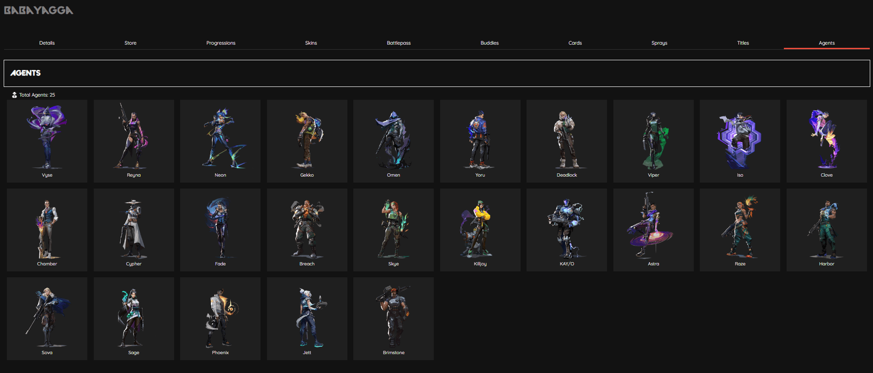The height and width of the screenshot is (373, 873).
Task: Click the Neon agent image
Action: coord(220,137)
